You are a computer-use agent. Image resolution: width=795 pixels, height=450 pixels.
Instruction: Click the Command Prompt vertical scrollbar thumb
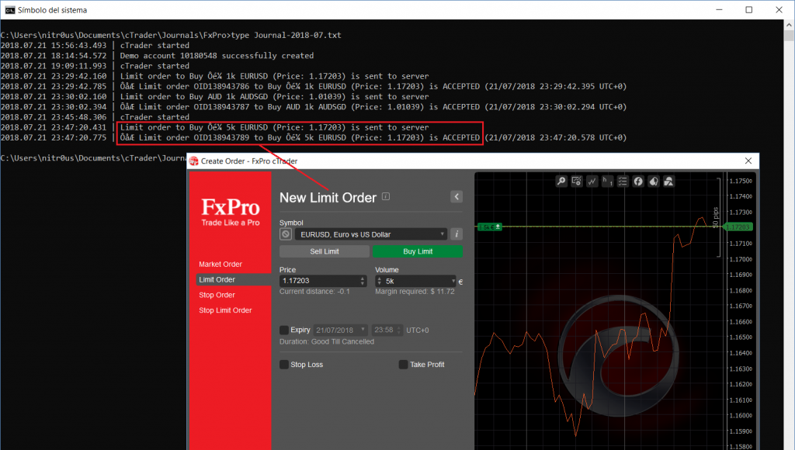(789, 36)
